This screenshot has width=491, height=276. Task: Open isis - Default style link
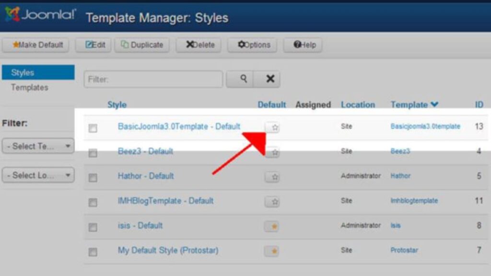coord(140,225)
